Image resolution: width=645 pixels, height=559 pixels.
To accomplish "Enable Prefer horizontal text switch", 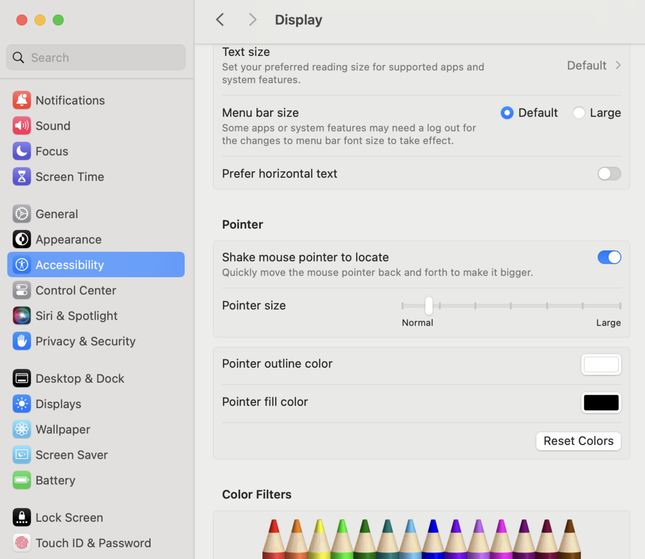I will pyautogui.click(x=609, y=173).
